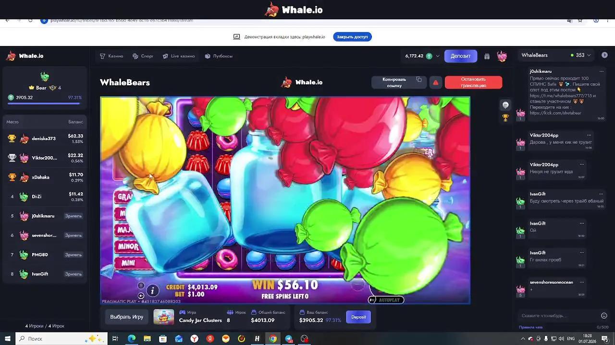
Task: Select j0shikmaru row in the leaderboard
Action: tap(45, 216)
